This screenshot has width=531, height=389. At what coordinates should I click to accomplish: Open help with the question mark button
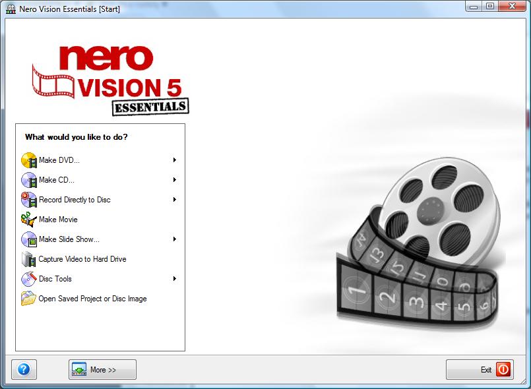tap(24, 369)
